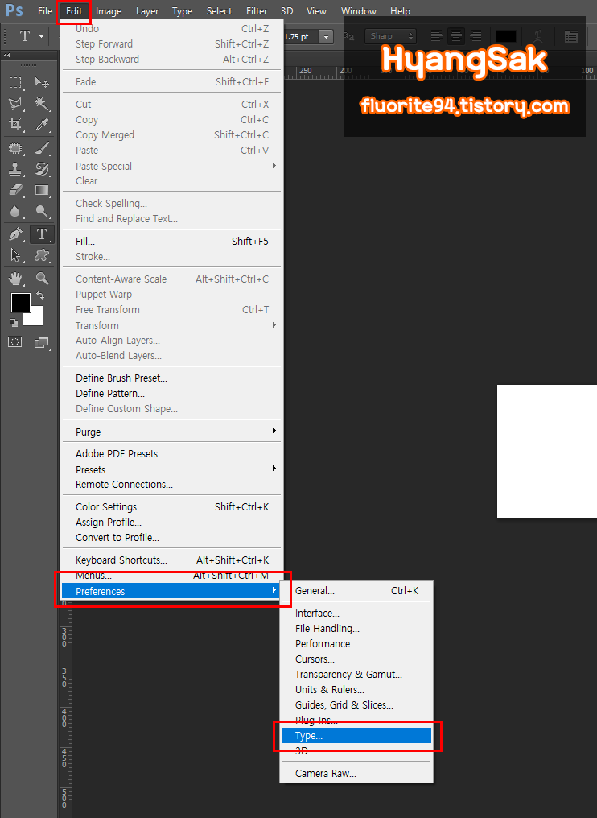Viewport: 597px width, 818px height.
Task: Click the Photoshop Ps logo
Action: 14,10
